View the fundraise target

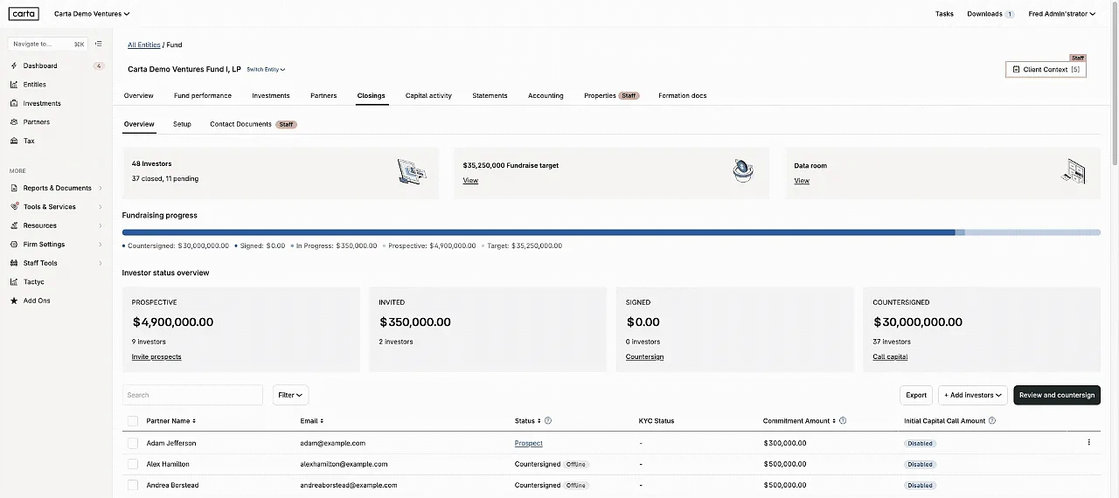tap(470, 181)
